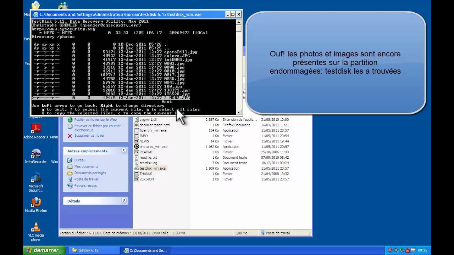Select photorec_win.exe application icon
The image size is (454, 255).
coord(137,147)
